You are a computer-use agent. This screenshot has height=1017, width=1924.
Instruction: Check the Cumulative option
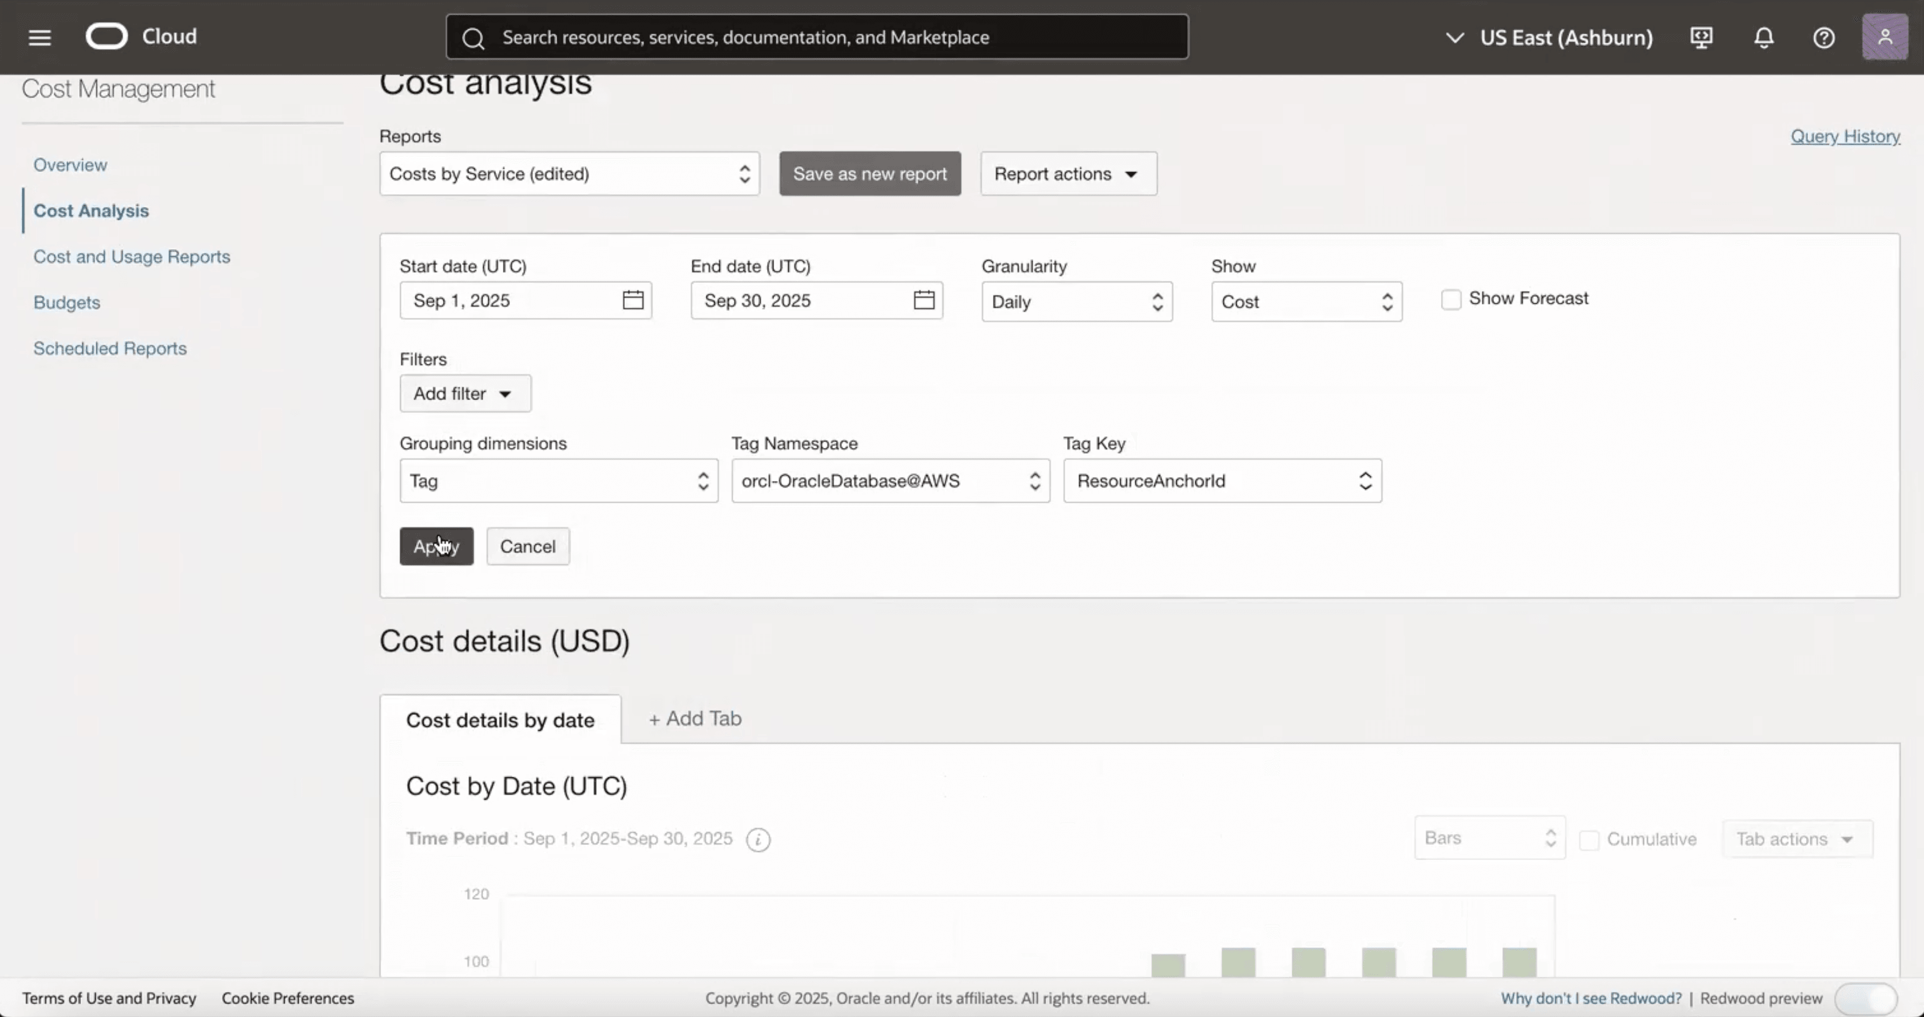pos(1589,839)
